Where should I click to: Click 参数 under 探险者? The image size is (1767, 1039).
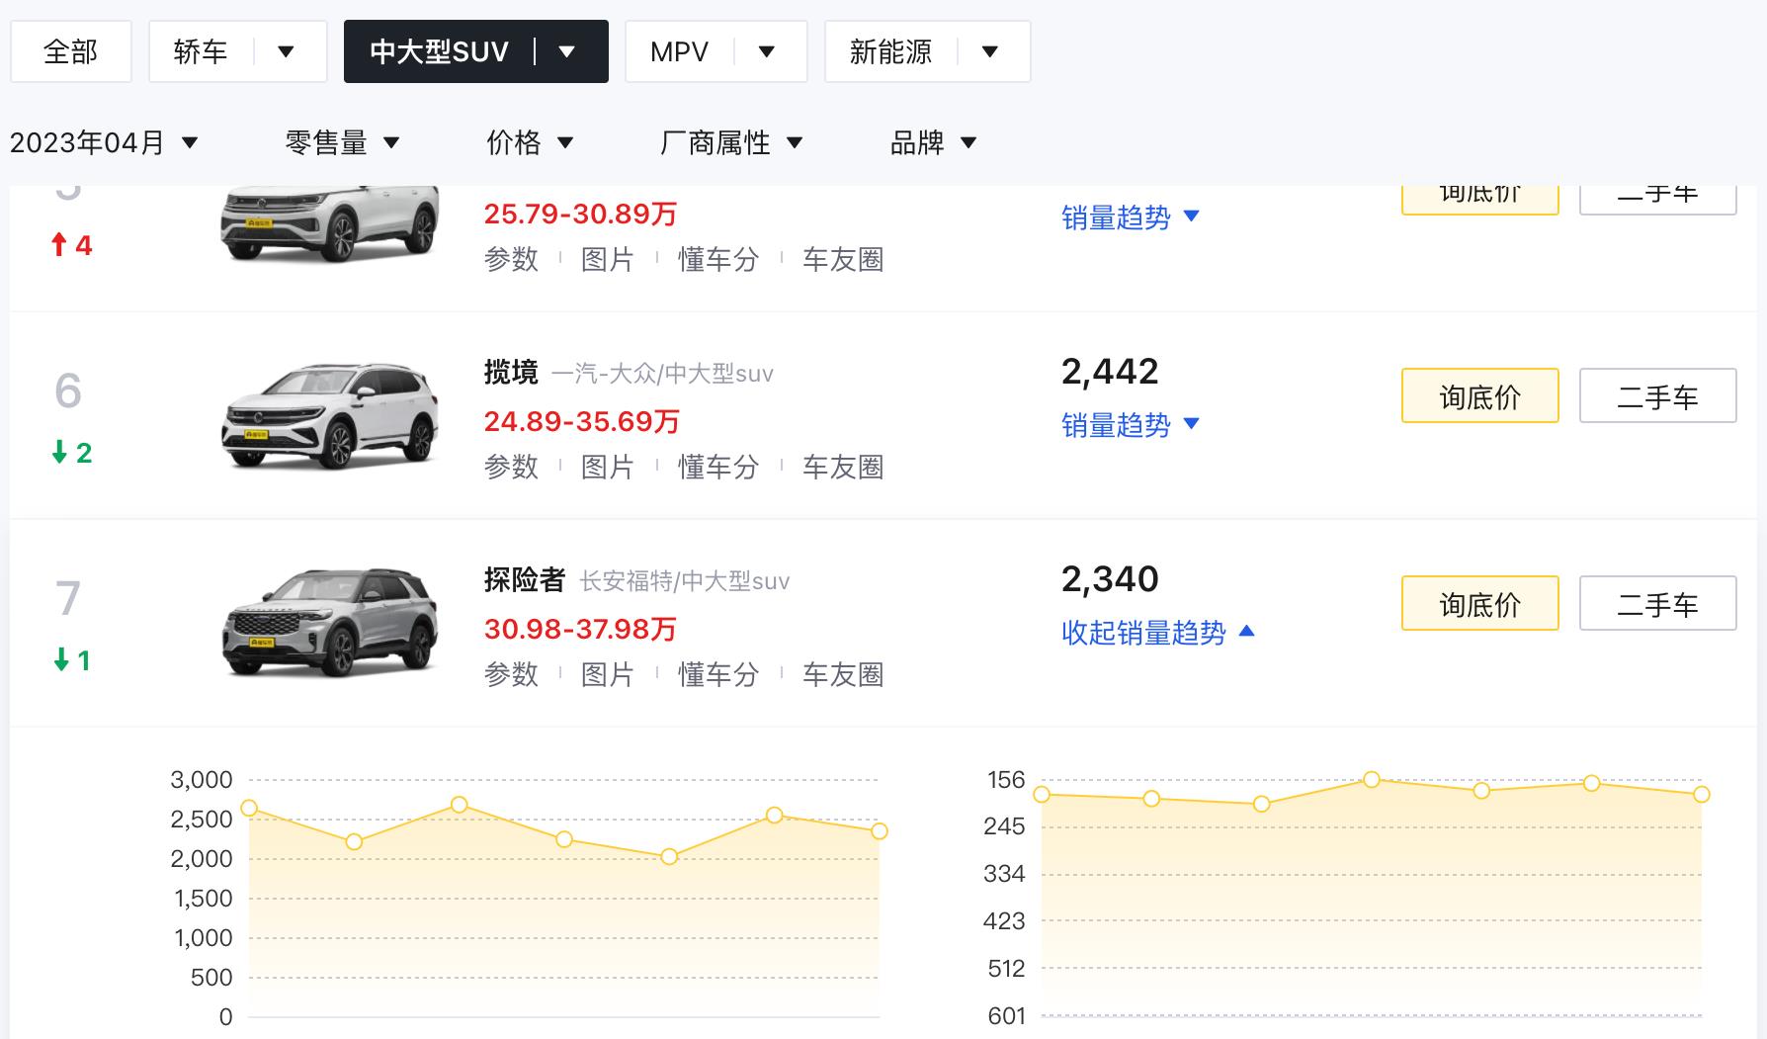pos(511,674)
